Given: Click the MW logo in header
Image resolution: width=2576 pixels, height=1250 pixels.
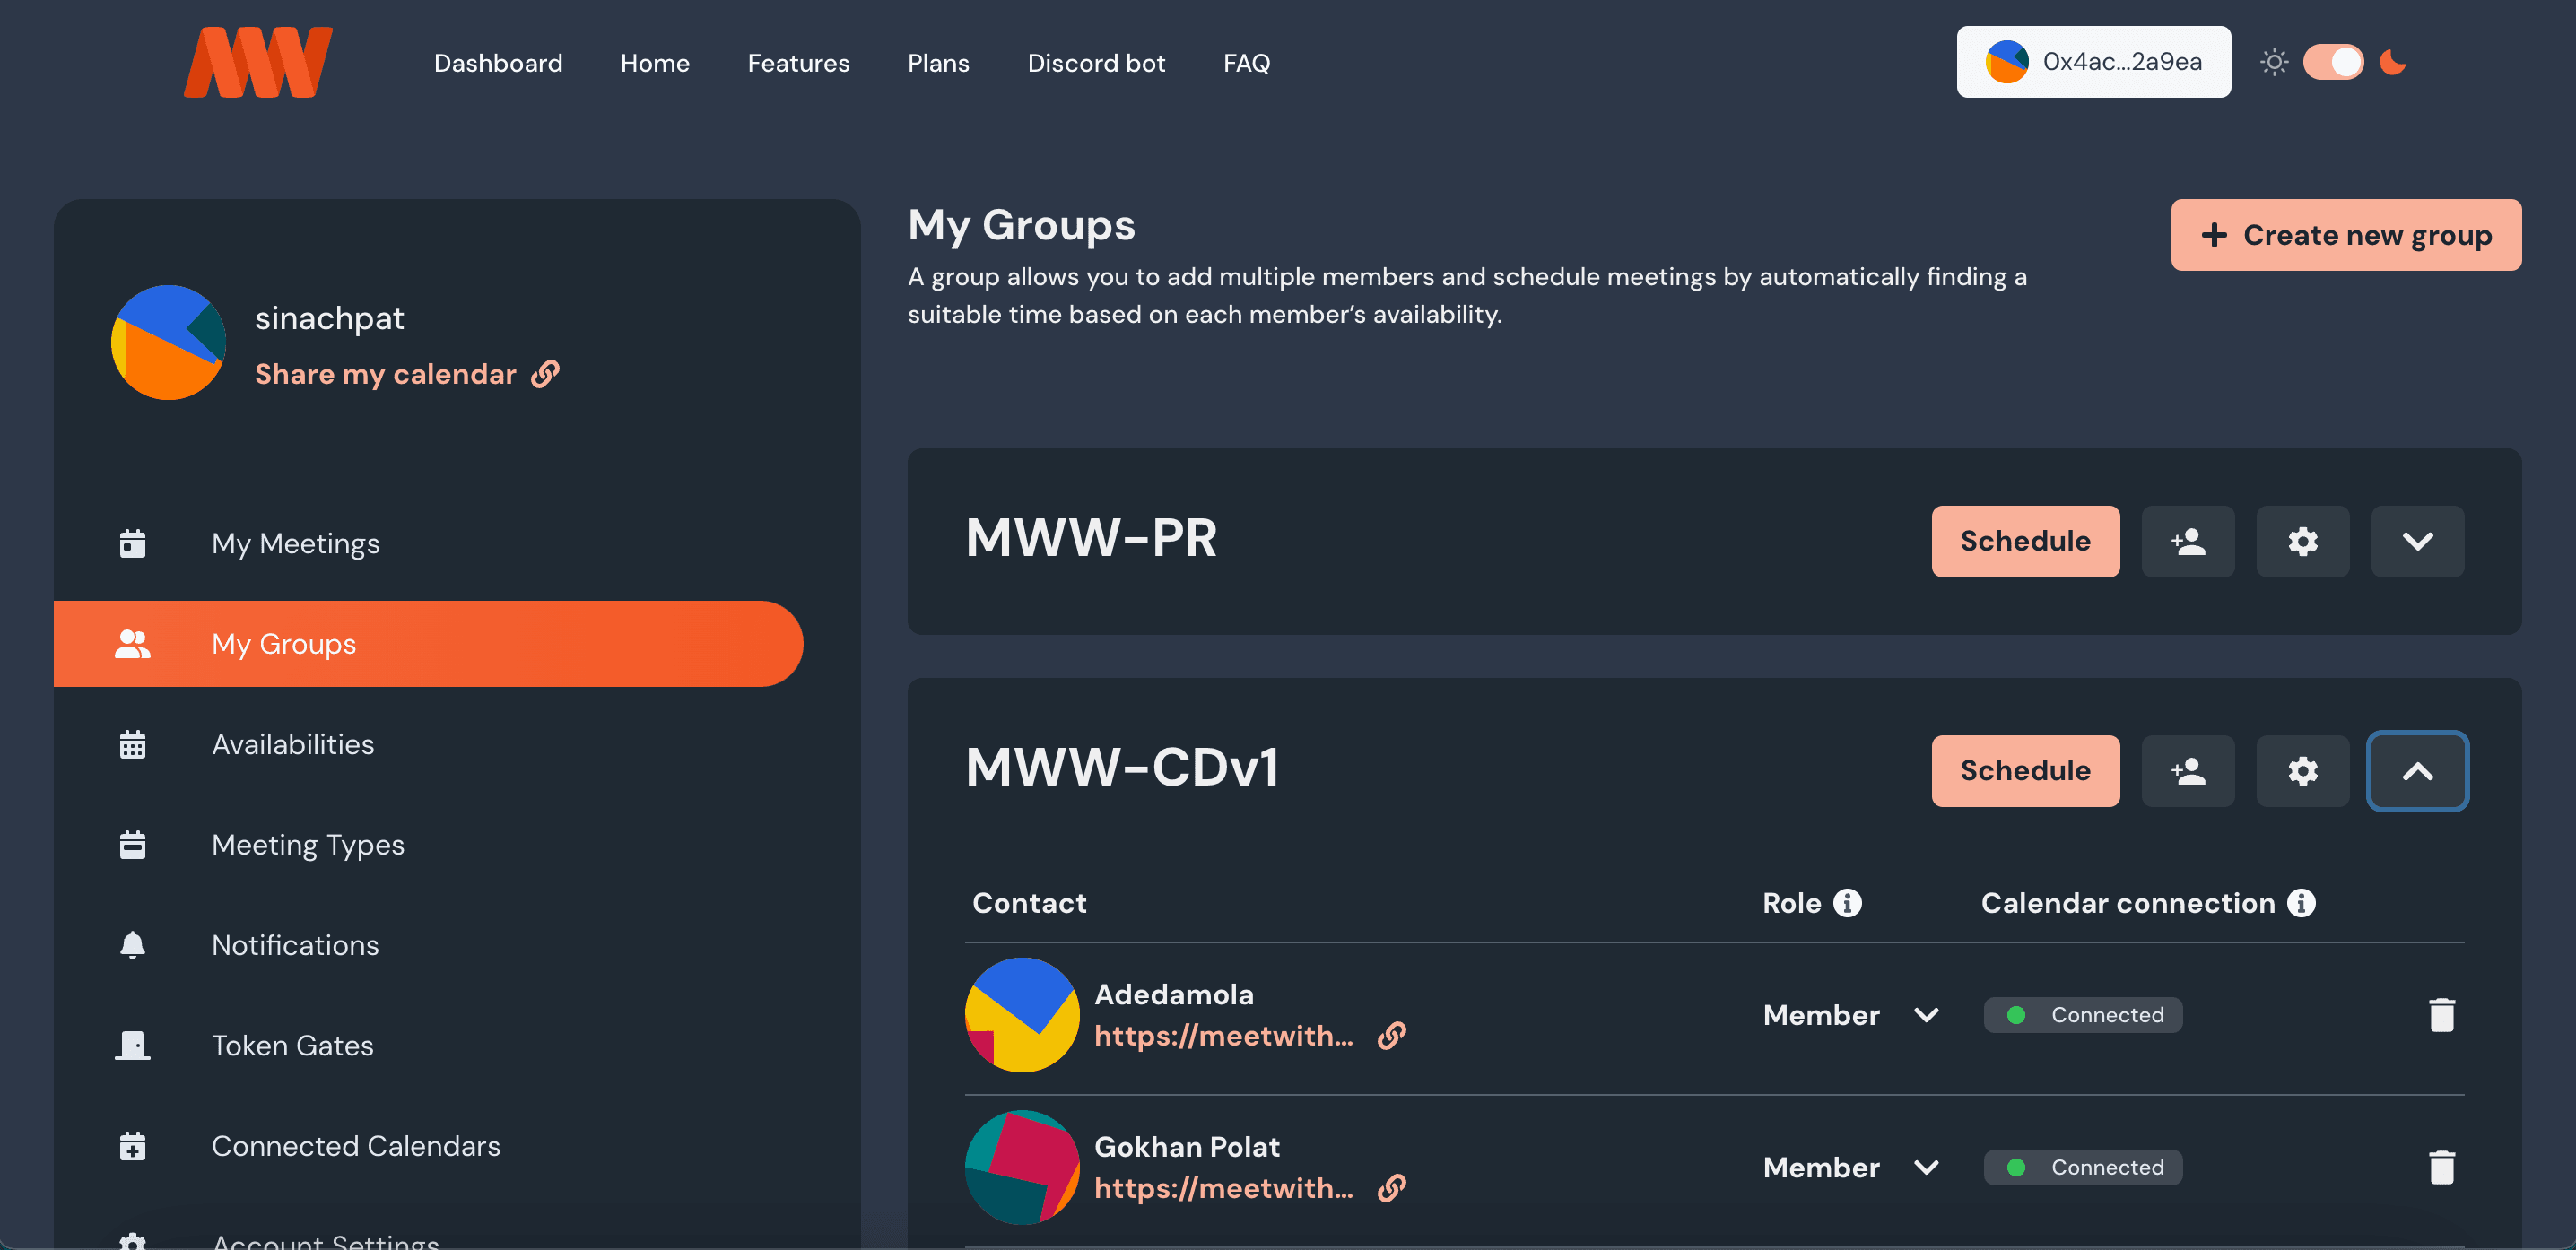Looking at the screenshot, I should [258, 62].
